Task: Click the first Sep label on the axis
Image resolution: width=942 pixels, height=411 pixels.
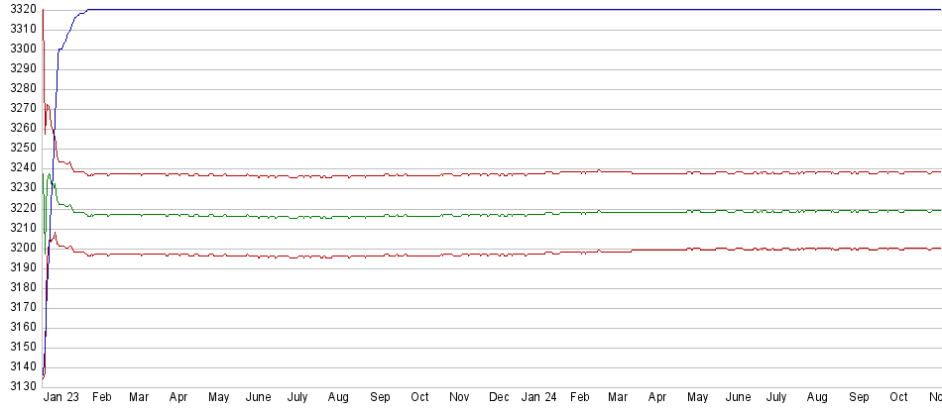Action: click(380, 397)
